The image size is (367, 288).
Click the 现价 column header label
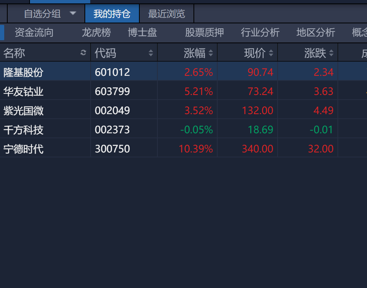pos(255,53)
